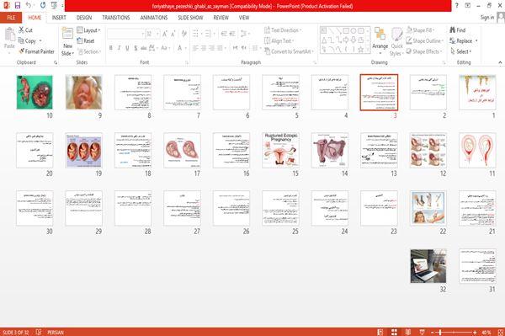Viewport: 505px width, 336px height.
Task: Select slide 10 thumbnail
Action: 35,92
